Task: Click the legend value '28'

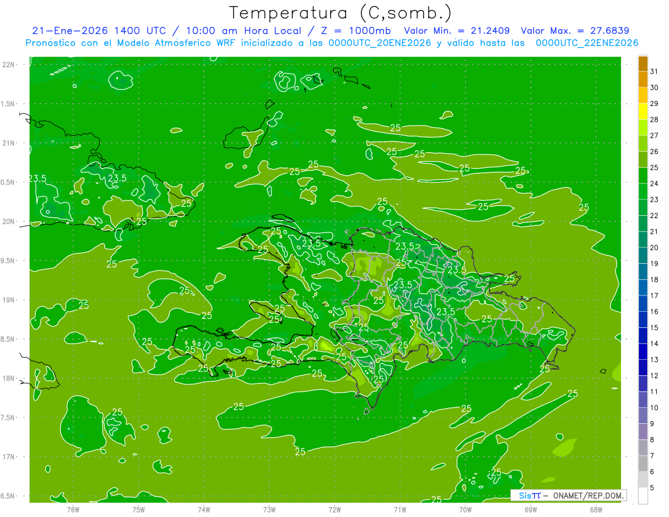Action: click(x=654, y=119)
